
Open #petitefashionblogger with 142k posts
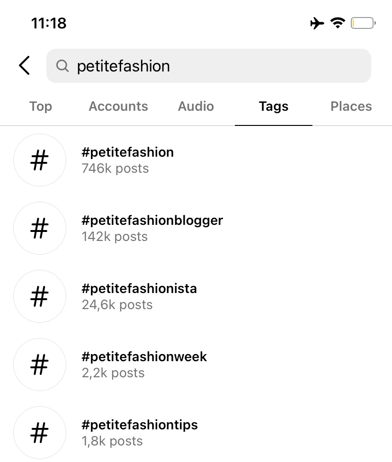[196, 228]
